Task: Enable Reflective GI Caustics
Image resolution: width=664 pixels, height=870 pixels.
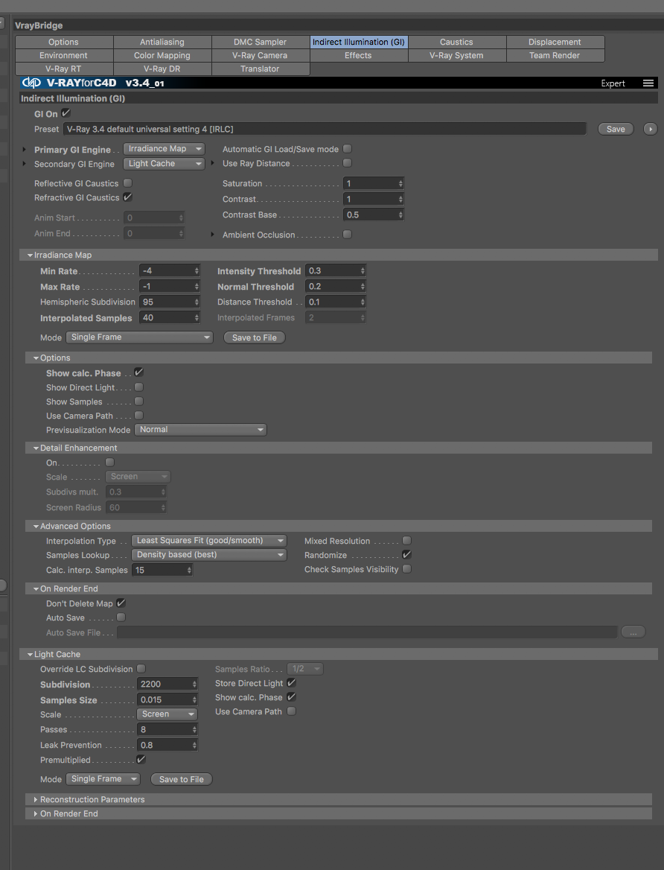Action: pyautogui.click(x=127, y=183)
